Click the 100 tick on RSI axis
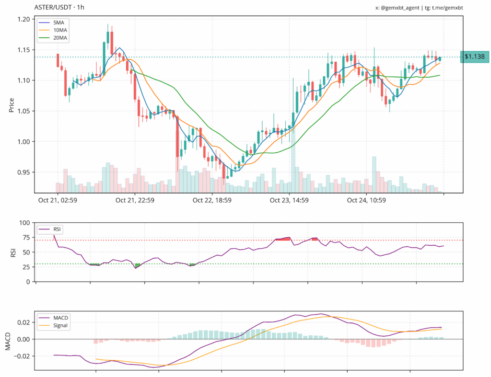This screenshot has height=377, width=491. [x=24, y=223]
